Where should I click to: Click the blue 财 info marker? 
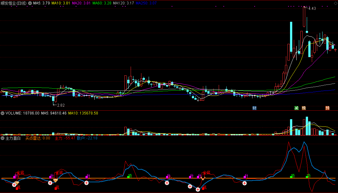255,108
